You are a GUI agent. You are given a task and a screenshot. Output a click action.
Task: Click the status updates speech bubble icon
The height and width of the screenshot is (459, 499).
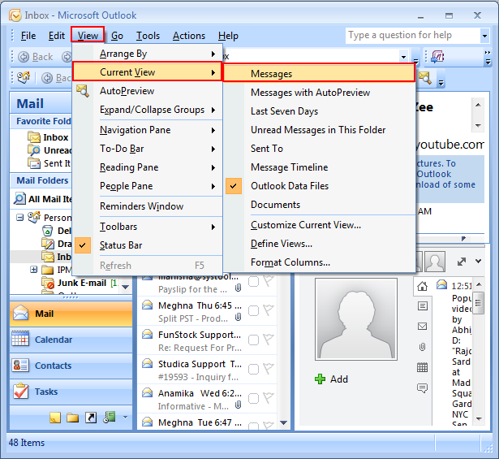[x=422, y=388]
